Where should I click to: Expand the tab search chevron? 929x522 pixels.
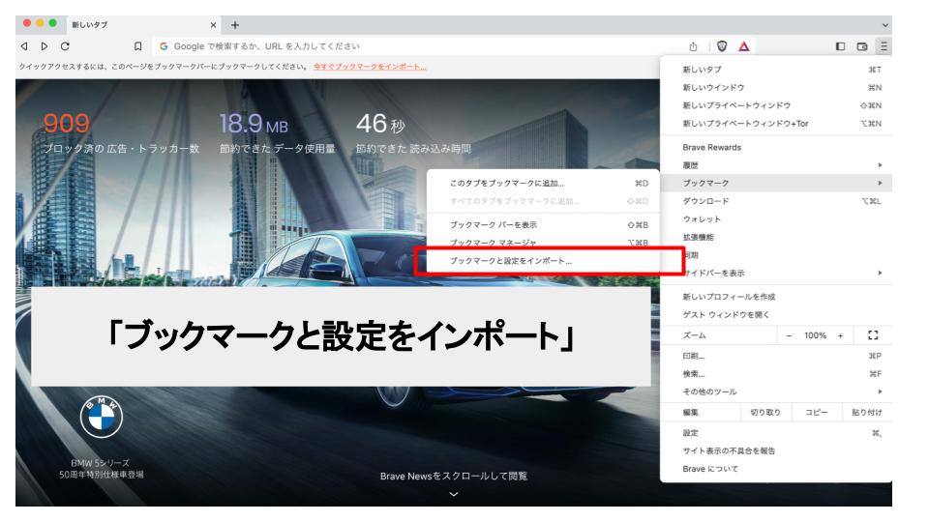pyautogui.click(x=885, y=25)
